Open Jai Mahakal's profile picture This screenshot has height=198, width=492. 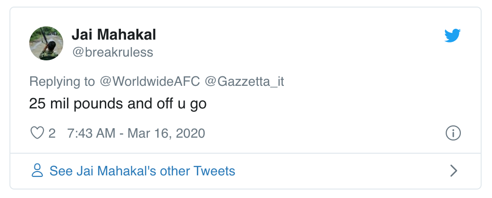(x=47, y=43)
